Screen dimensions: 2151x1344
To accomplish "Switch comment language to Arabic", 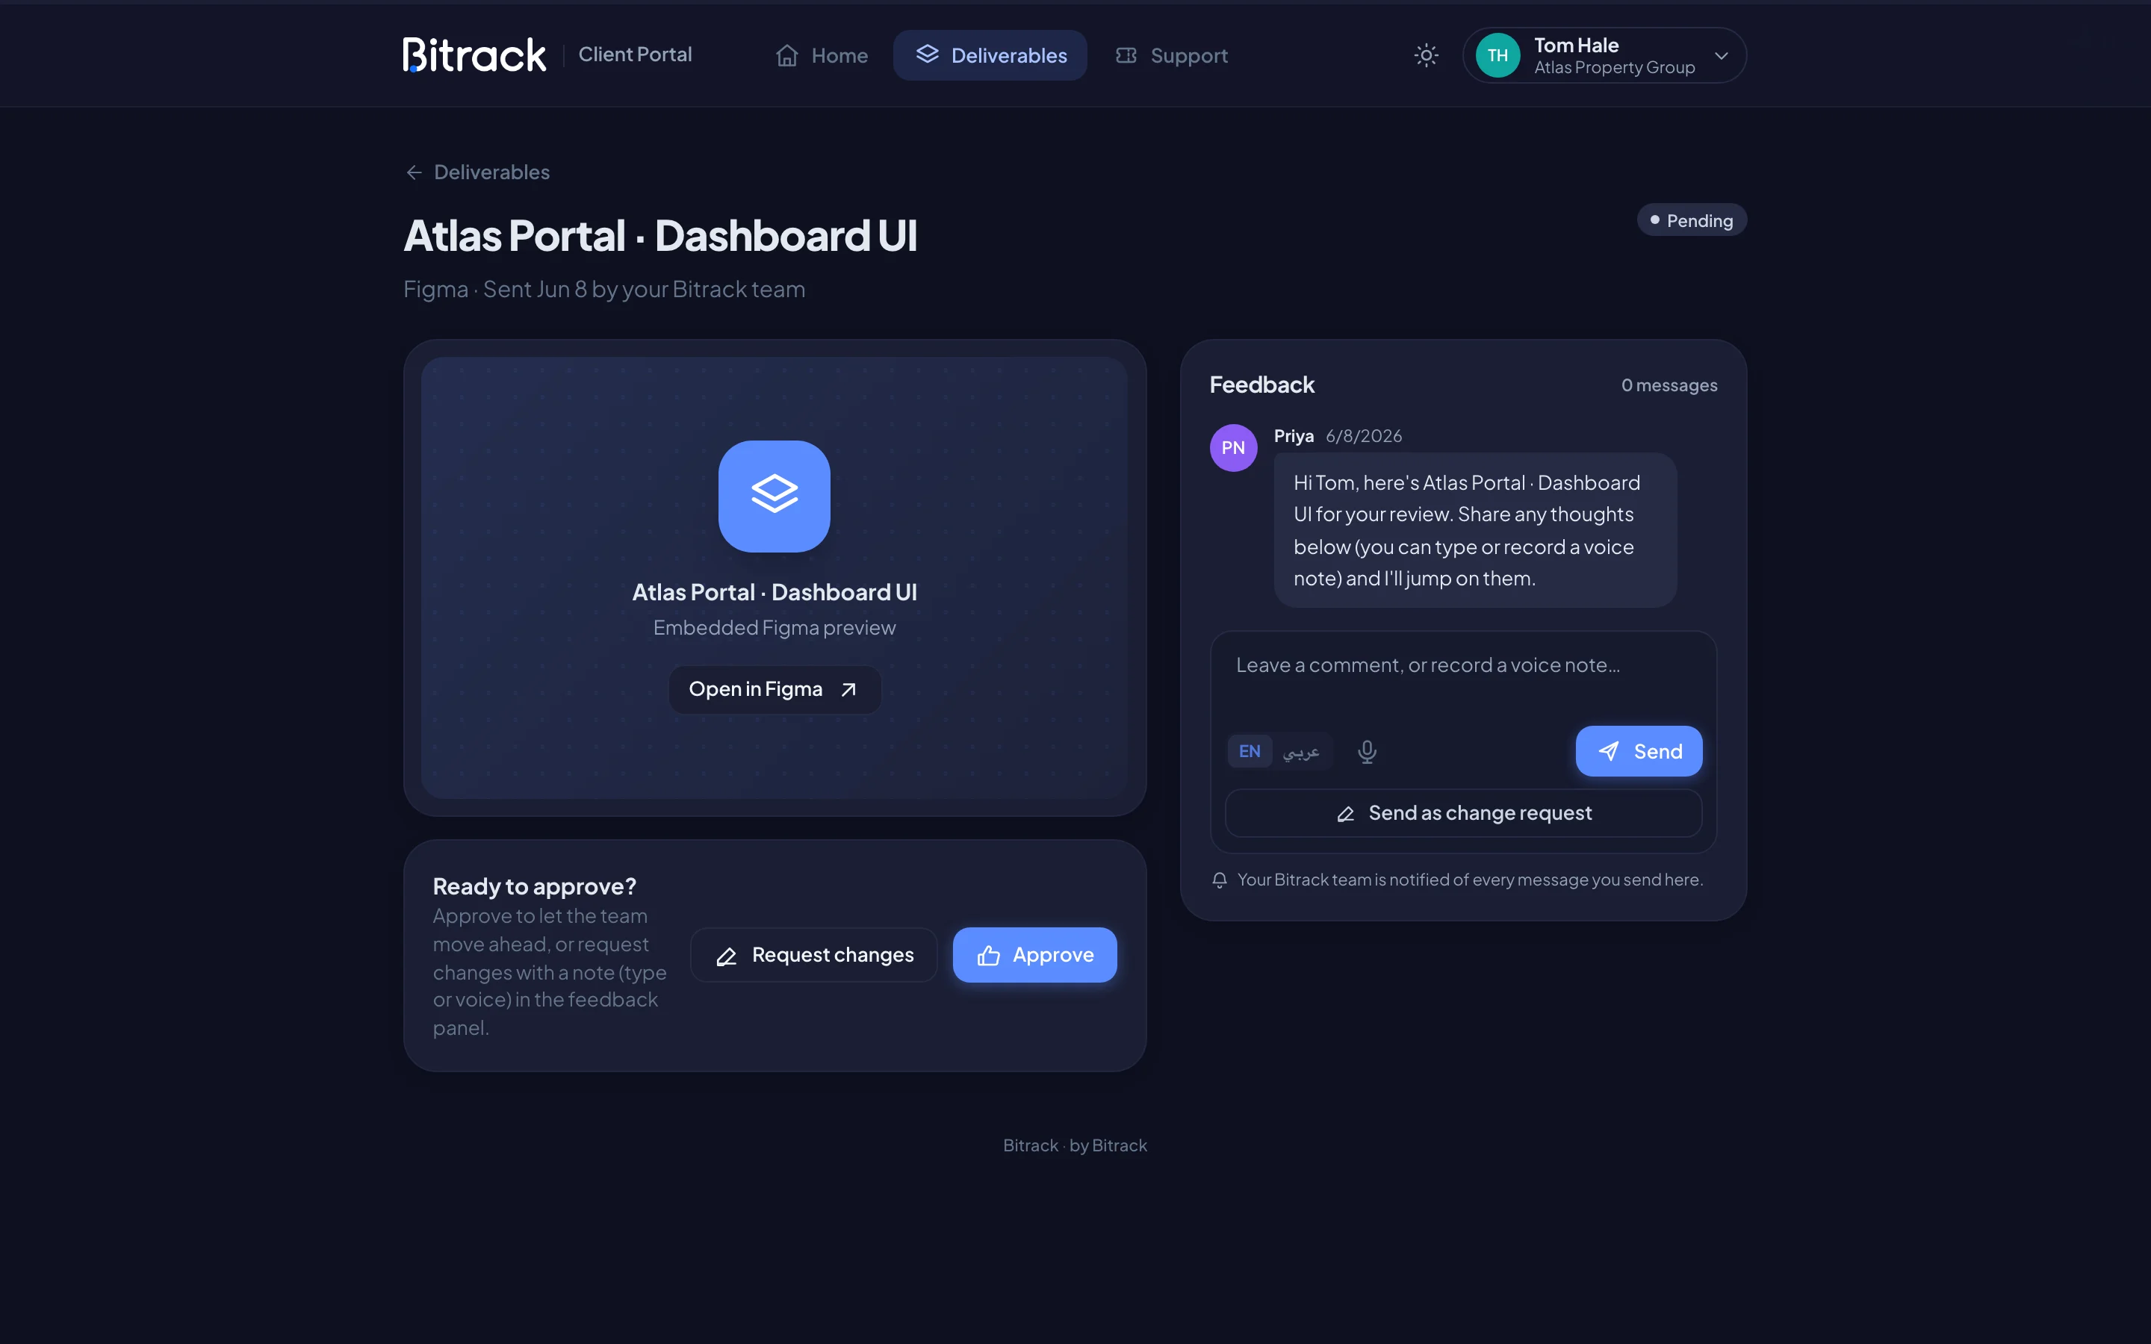I will (1301, 752).
